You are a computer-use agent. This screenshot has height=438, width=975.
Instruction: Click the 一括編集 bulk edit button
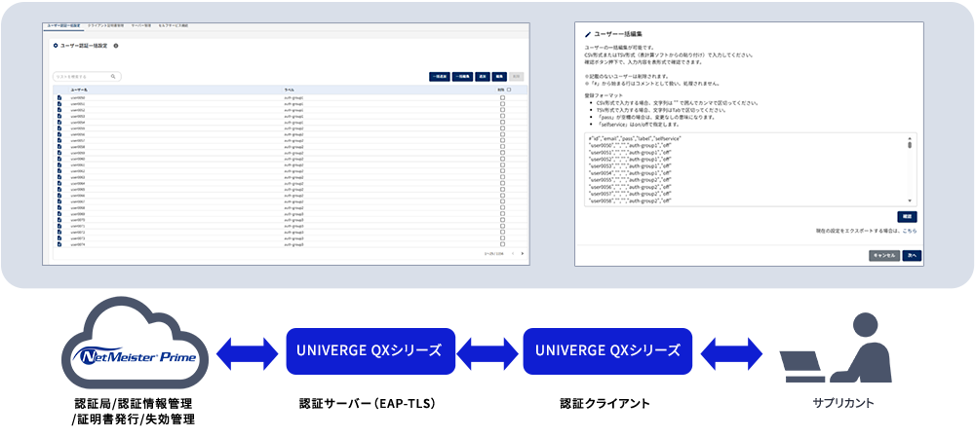(462, 77)
